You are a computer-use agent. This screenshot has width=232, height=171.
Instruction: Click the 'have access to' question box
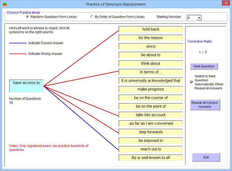tap(26, 86)
